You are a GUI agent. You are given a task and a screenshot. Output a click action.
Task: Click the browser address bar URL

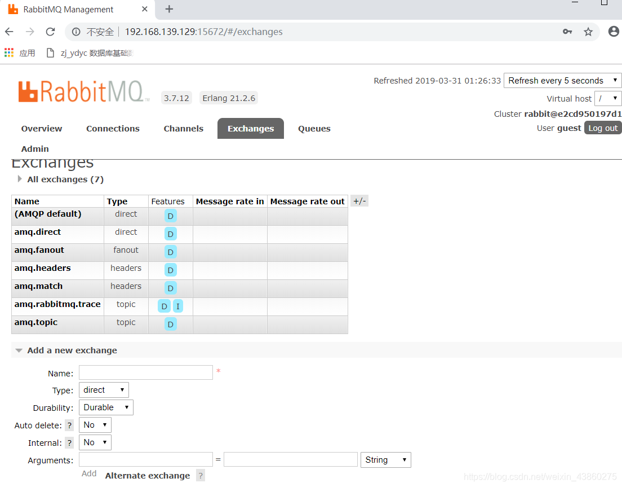click(x=203, y=32)
